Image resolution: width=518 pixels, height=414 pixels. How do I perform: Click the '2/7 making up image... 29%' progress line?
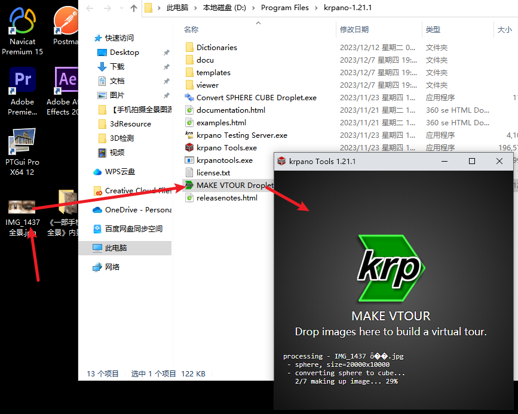point(346,381)
